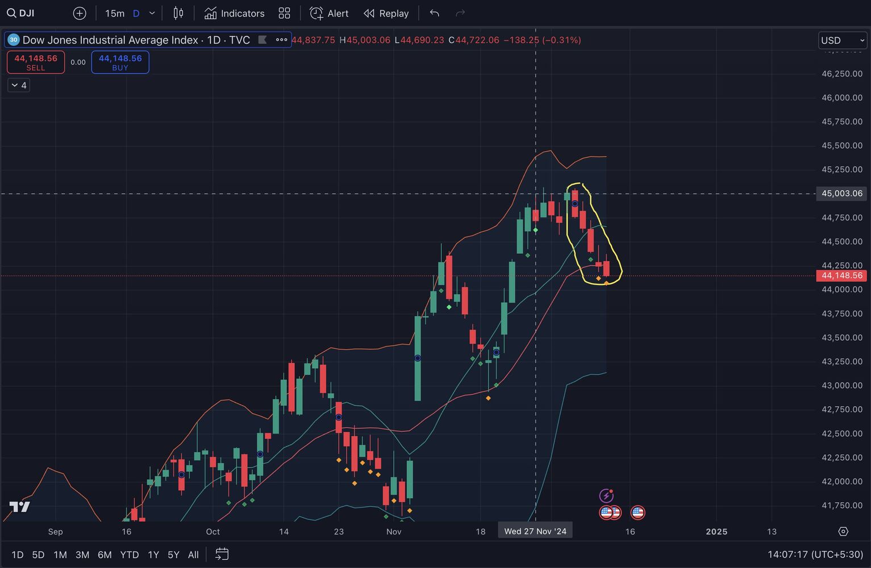Select the Dow Jones Industrial Average Index legend title
Screen dimensions: 871x568
[136, 40]
